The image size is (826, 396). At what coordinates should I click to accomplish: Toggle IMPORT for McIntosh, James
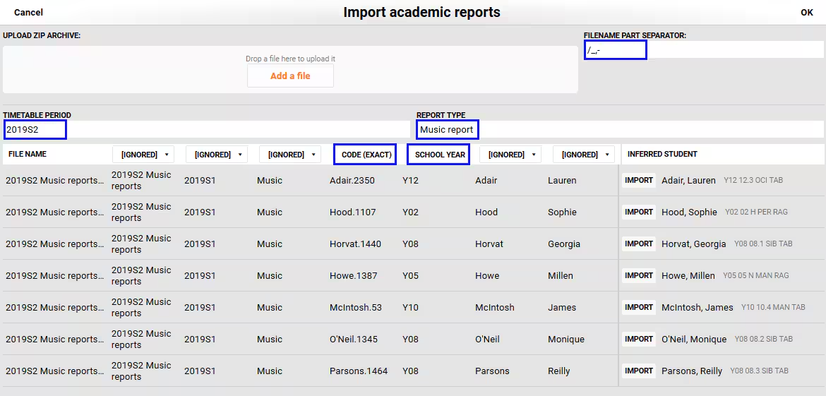[x=638, y=307]
